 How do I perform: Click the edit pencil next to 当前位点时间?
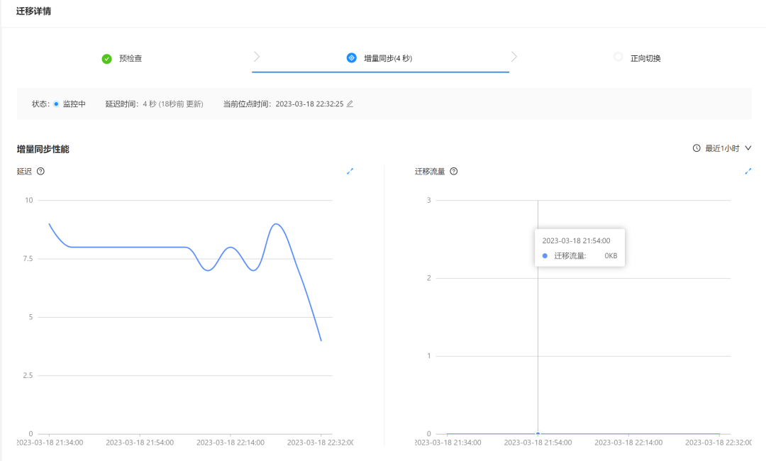(x=350, y=104)
